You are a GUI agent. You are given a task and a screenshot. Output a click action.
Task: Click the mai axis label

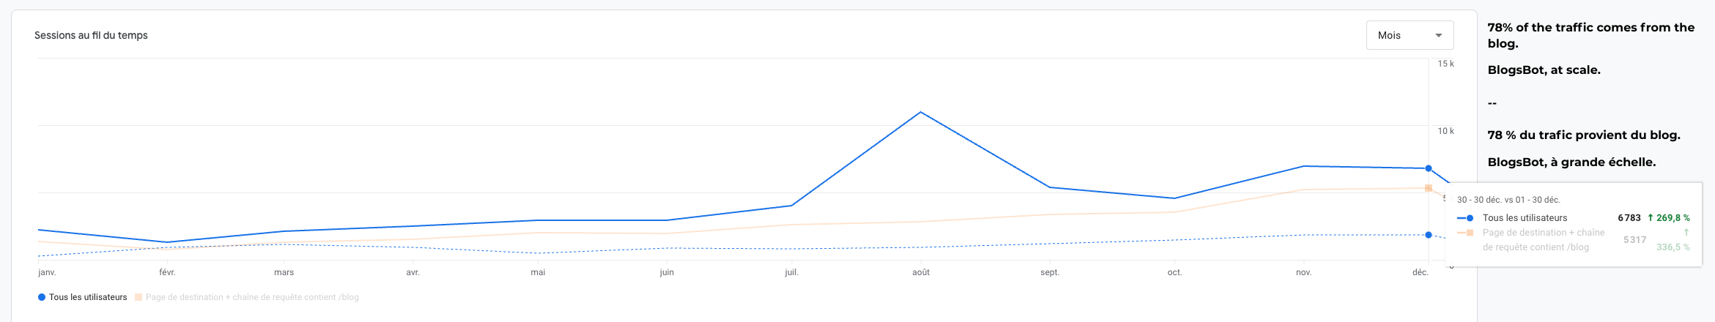[x=538, y=272]
